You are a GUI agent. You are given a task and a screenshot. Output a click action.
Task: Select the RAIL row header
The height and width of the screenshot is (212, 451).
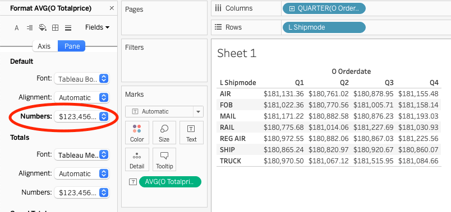point(227,128)
